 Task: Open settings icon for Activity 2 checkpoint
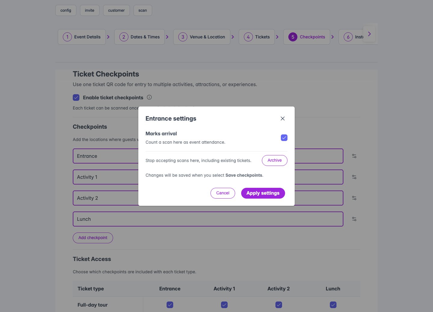coord(354,198)
